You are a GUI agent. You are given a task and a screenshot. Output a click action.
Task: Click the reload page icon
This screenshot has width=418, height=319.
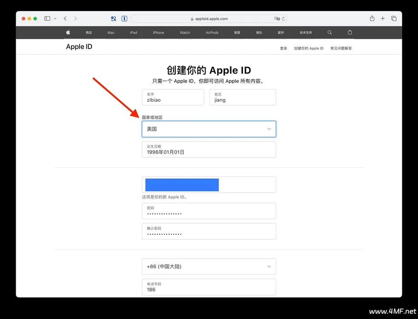[x=283, y=19]
